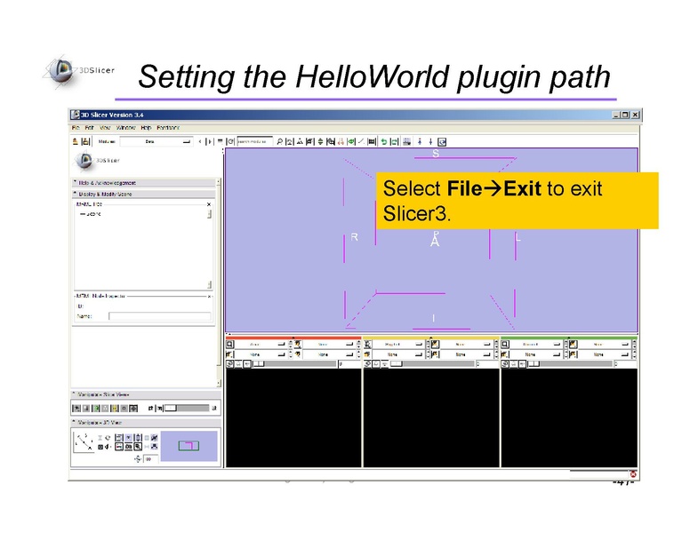Open the Help menu
690x533 pixels.
pyautogui.click(x=146, y=128)
